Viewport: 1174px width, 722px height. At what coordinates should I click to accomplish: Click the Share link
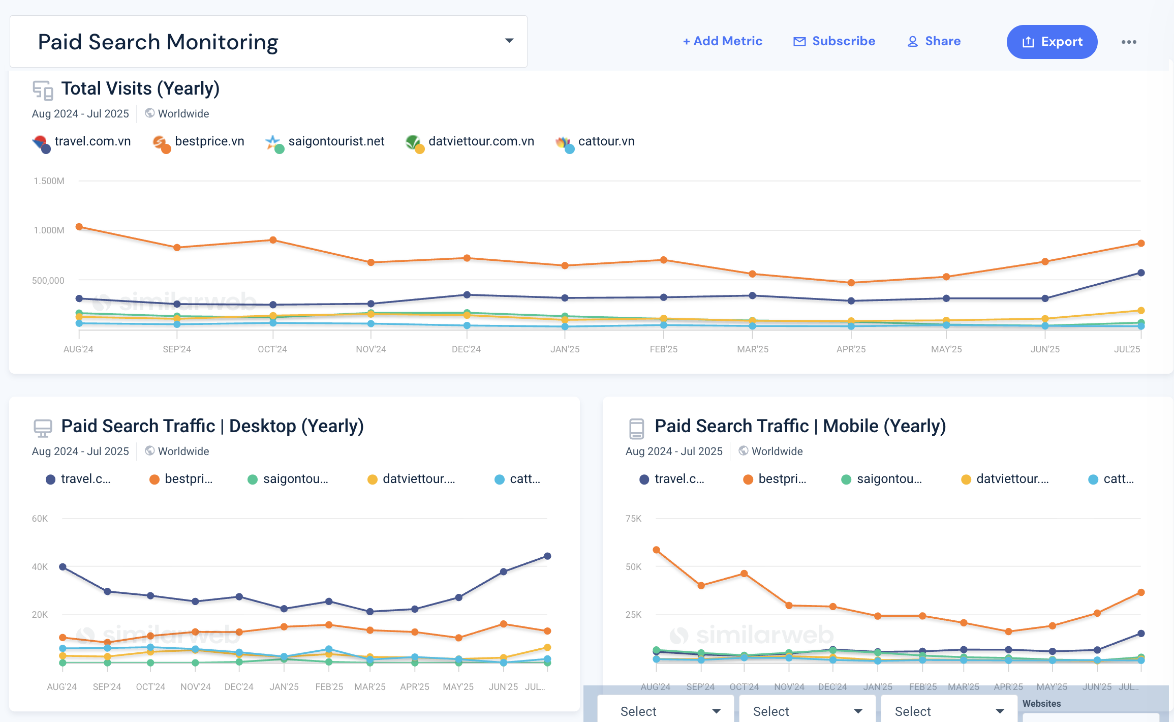pyautogui.click(x=934, y=41)
